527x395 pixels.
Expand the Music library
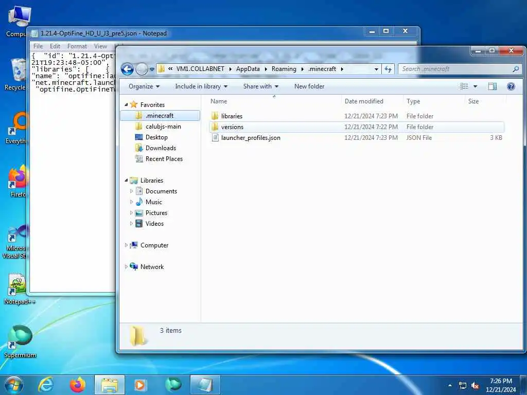(131, 202)
